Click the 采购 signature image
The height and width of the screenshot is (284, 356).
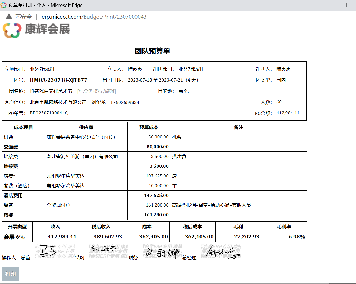point(104,249)
